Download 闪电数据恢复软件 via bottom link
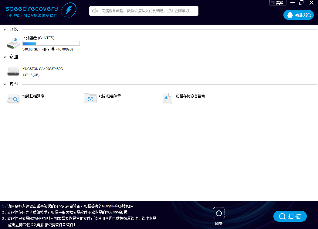This screenshot has height=229, width=318. tap(42, 225)
